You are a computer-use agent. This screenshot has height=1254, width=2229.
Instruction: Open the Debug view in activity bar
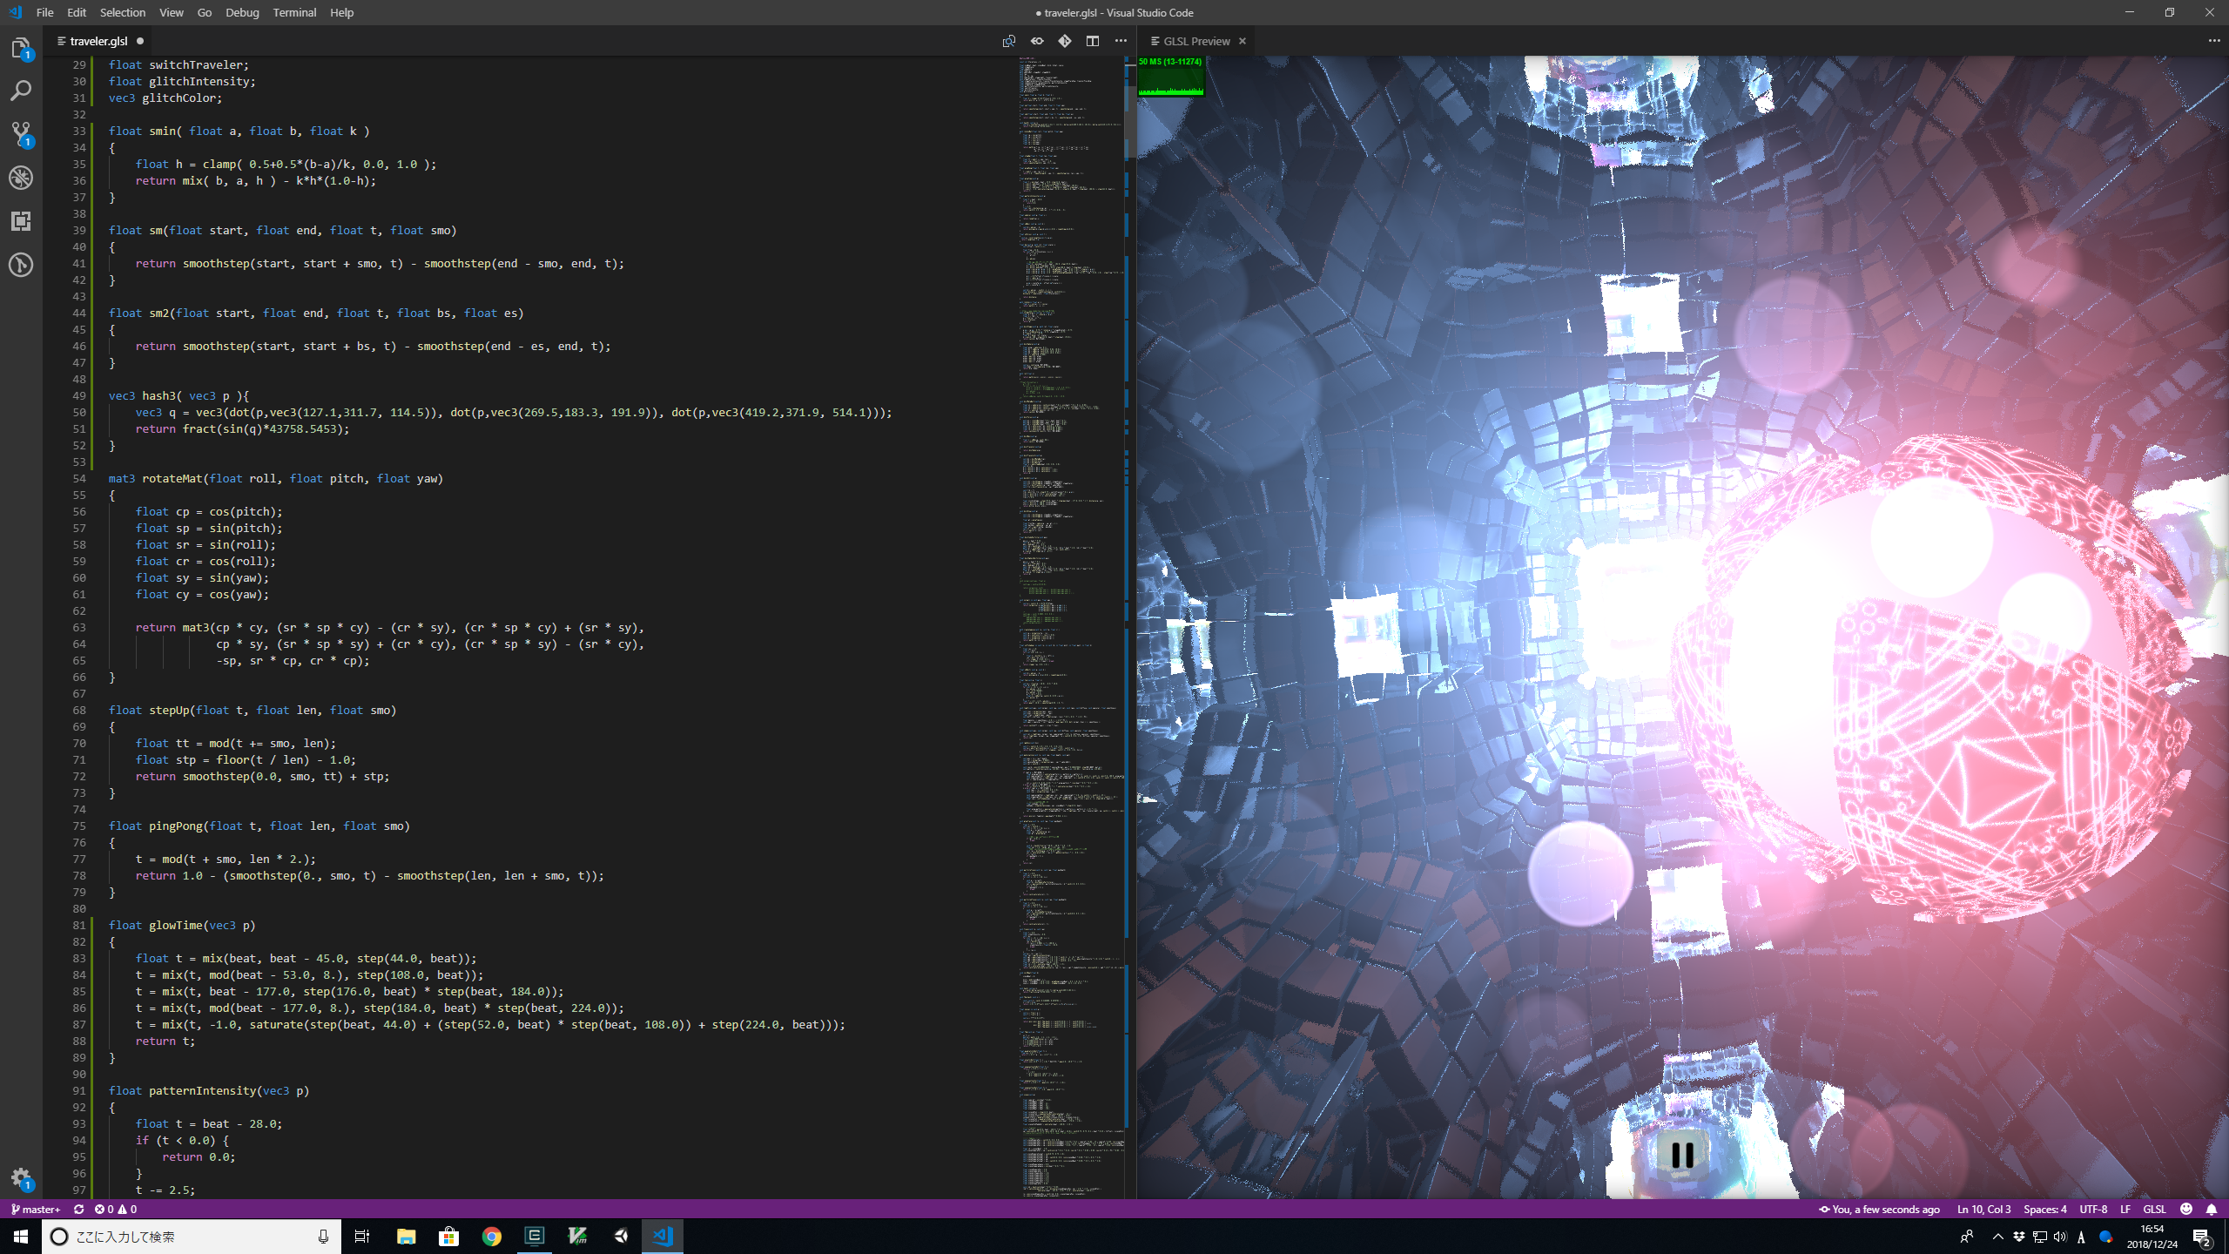(x=21, y=178)
